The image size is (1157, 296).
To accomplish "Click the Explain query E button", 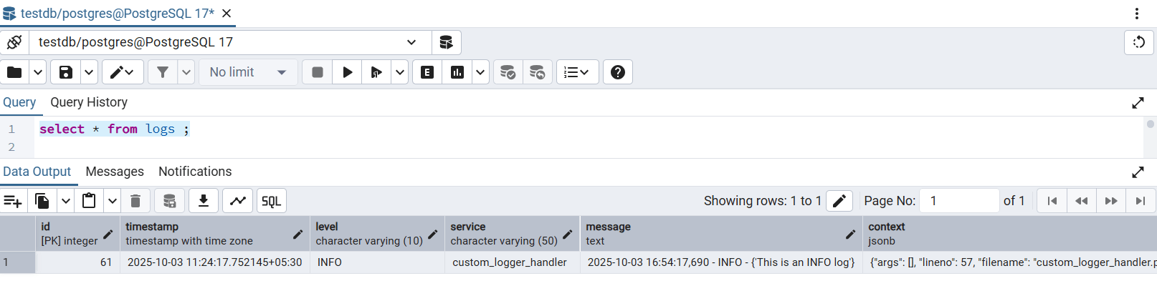I will (x=427, y=72).
